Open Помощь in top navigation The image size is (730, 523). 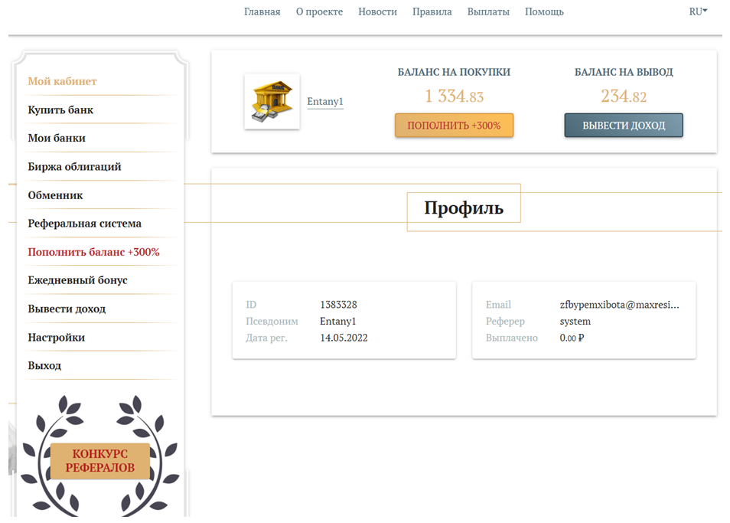tap(544, 11)
